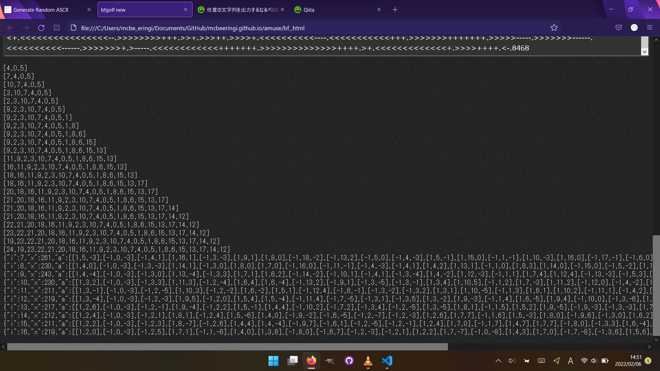The width and height of the screenshot is (660, 371).
Task: Click the page vertical scrollbar thumb
Action: [656, 285]
